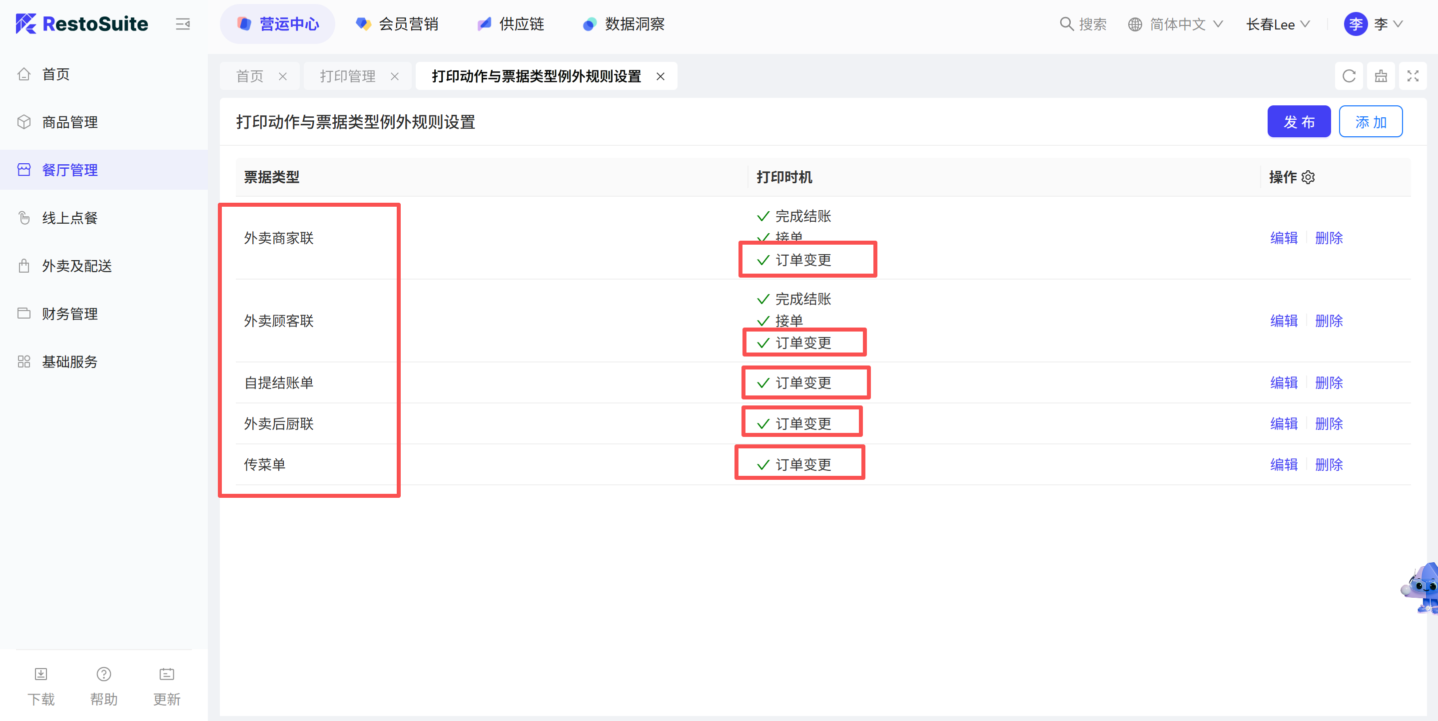1438x721 pixels.
Task: Open 外卖及配送 in sidebar
Action: [x=77, y=266]
